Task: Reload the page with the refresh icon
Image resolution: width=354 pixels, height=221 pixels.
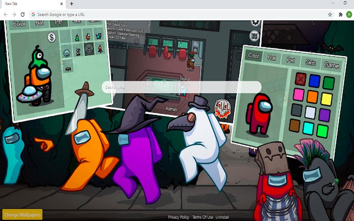Action: [23, 15]
